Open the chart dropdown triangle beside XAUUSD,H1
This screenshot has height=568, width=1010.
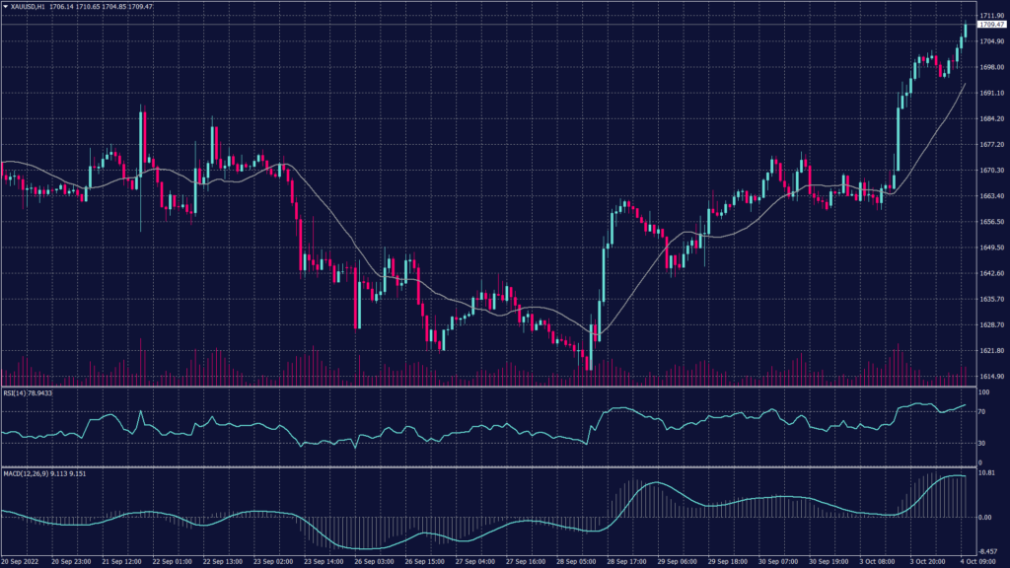5,6
